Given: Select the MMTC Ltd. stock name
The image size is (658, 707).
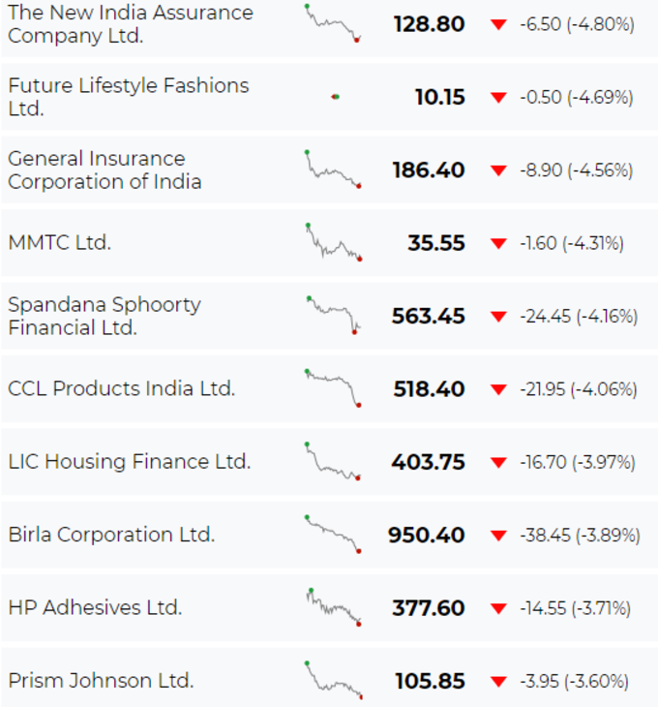Looking at the screenshot, I should coord(59,242).
